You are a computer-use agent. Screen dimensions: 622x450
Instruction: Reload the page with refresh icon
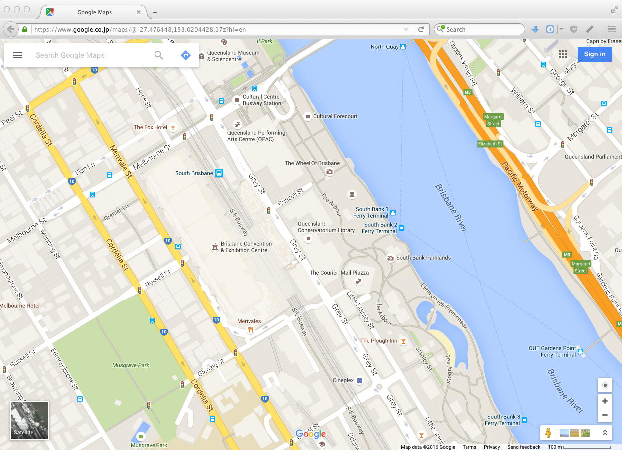tap(421, 29)
